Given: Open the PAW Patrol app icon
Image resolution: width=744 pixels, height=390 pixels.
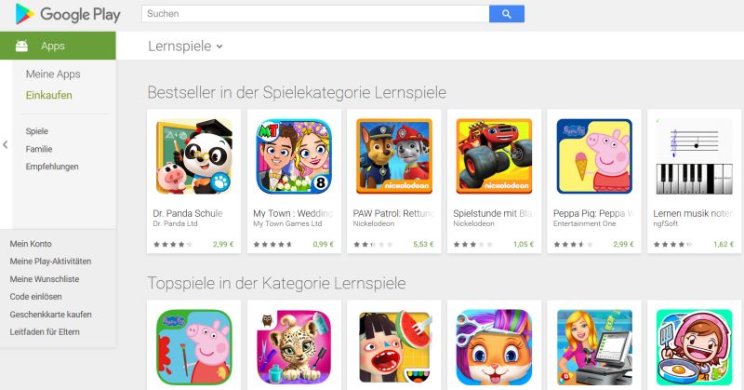Looking at the screenshot, I should 394,156.
